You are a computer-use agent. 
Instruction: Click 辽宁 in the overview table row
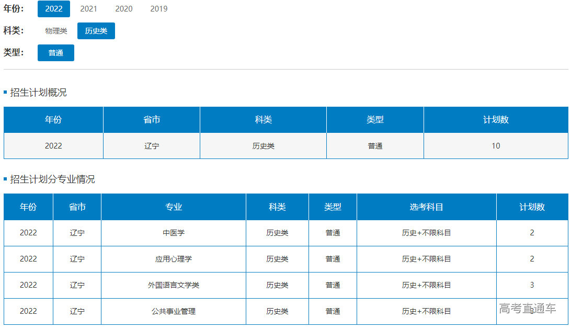click(x=152, y=146)
